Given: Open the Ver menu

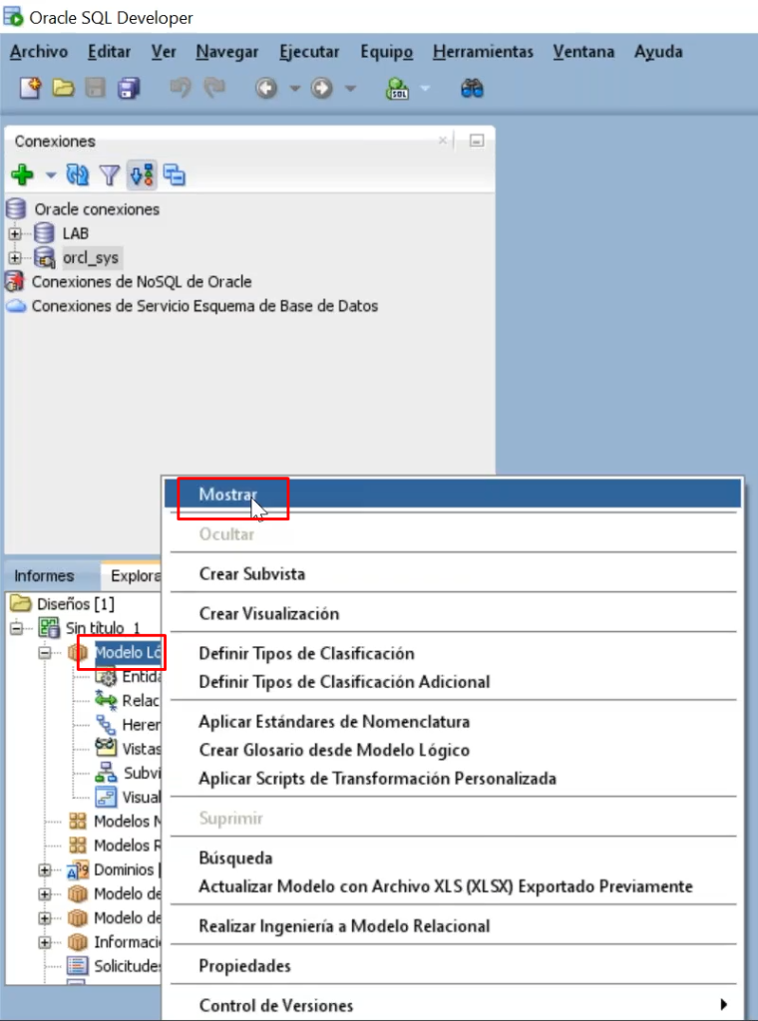Looking at the screenshot, I should [164, 52].
